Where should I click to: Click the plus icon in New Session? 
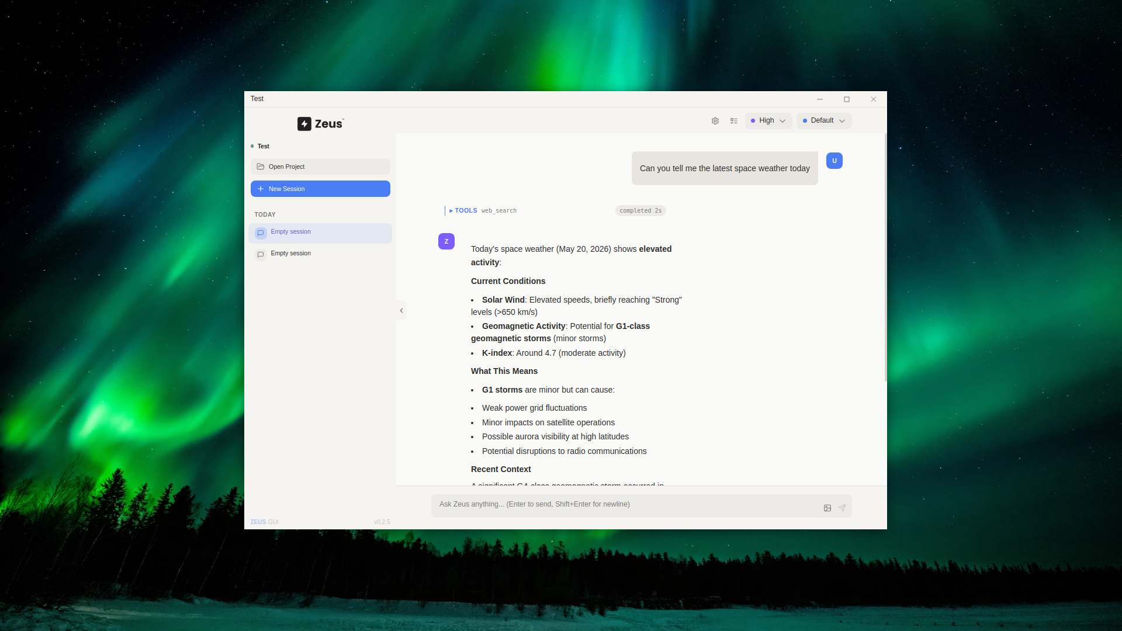click(261, 189)
